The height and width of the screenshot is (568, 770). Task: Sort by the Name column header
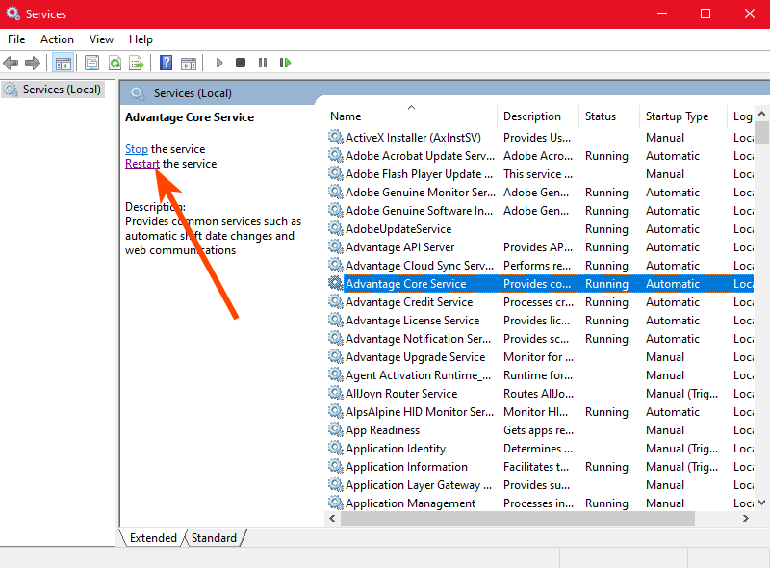click(411, 116)
